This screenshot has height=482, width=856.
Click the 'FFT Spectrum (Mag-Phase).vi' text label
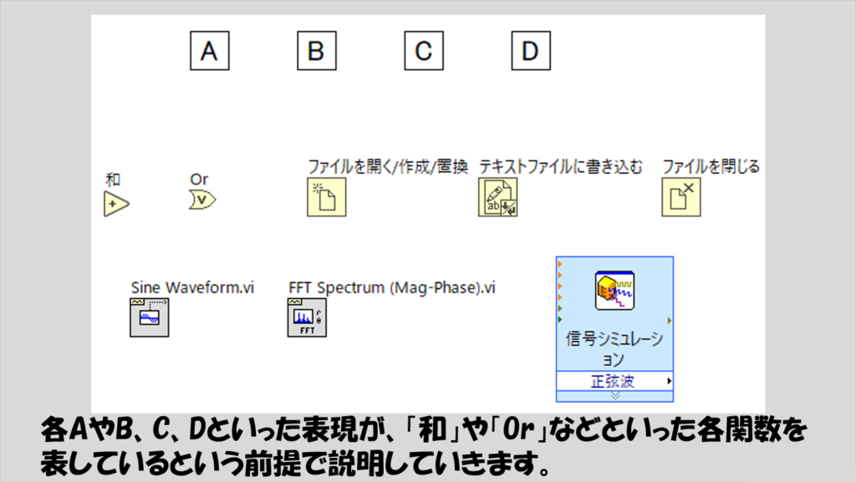tap(392, 287)
